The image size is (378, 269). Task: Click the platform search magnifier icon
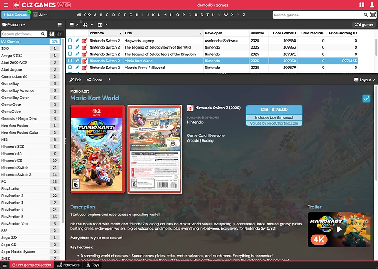coord(43,34)
